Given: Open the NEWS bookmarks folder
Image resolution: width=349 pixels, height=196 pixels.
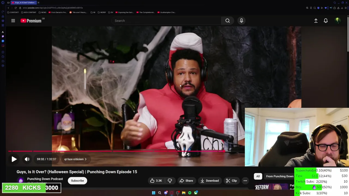Looking at the screenshot, I should coord(42,12).
